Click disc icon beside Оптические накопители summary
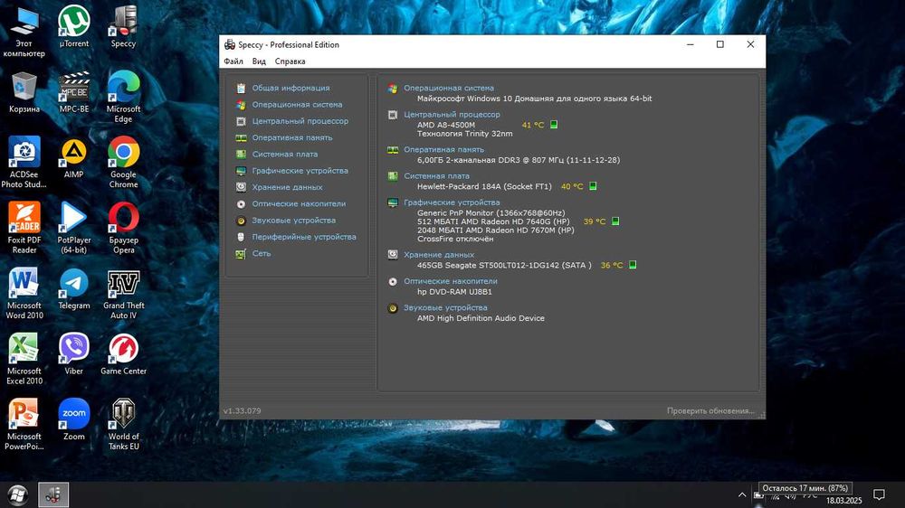Screen dimensions: 905x508 393,282
